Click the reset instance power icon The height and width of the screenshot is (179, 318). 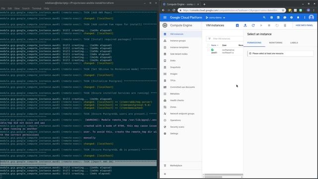click(277, 25)
